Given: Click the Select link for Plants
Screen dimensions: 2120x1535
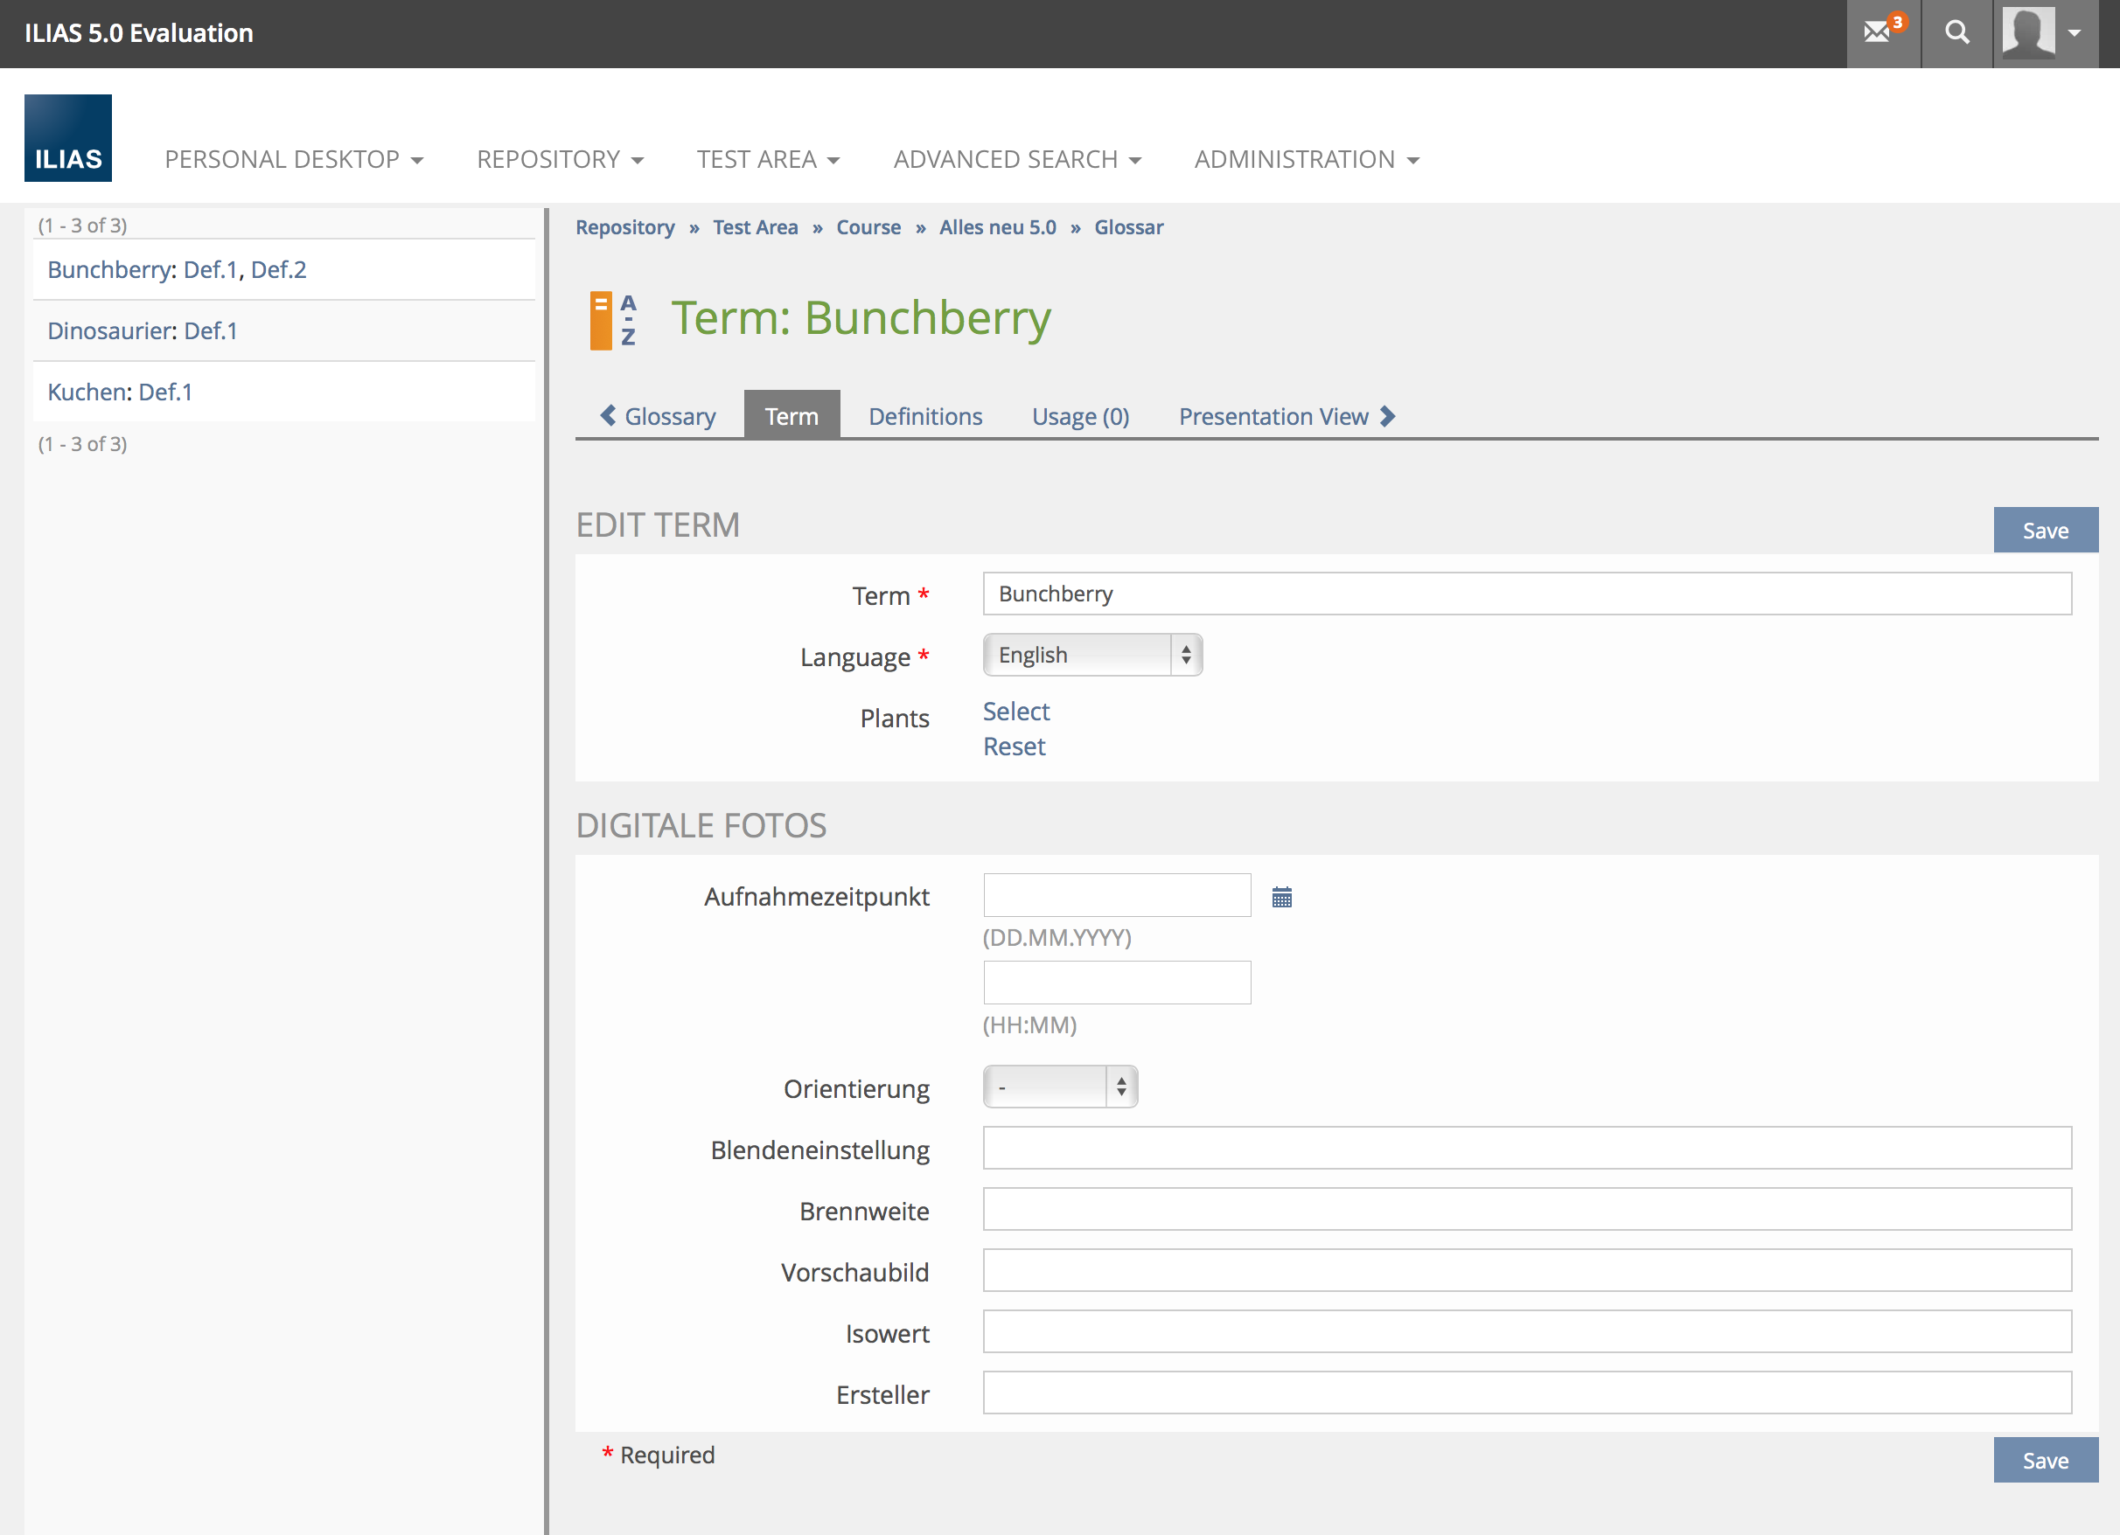Looking at the screenshot, I should point(1016,711).
